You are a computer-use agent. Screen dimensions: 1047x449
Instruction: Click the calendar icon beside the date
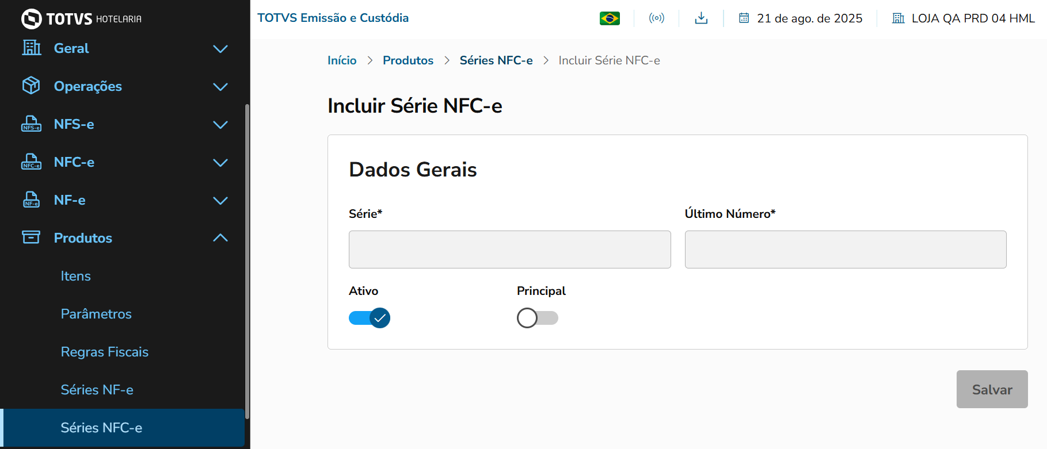point(744,18)
